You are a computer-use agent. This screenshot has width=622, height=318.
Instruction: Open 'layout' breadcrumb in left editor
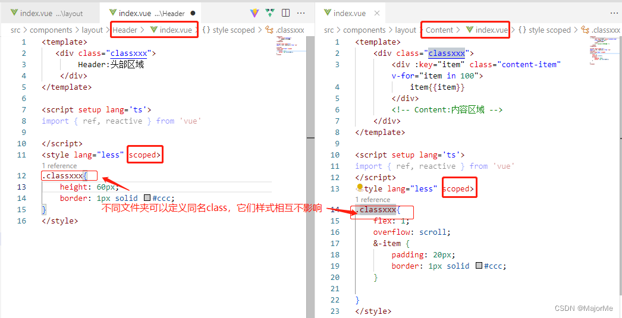coord(92,30)
